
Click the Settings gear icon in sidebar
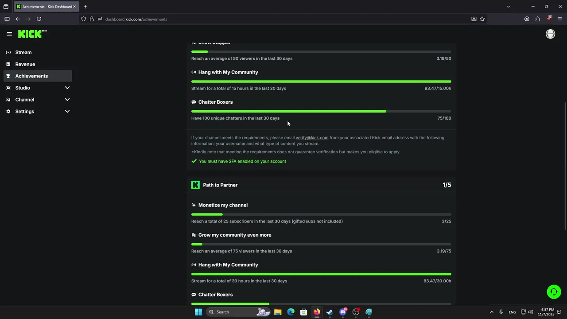8,111
